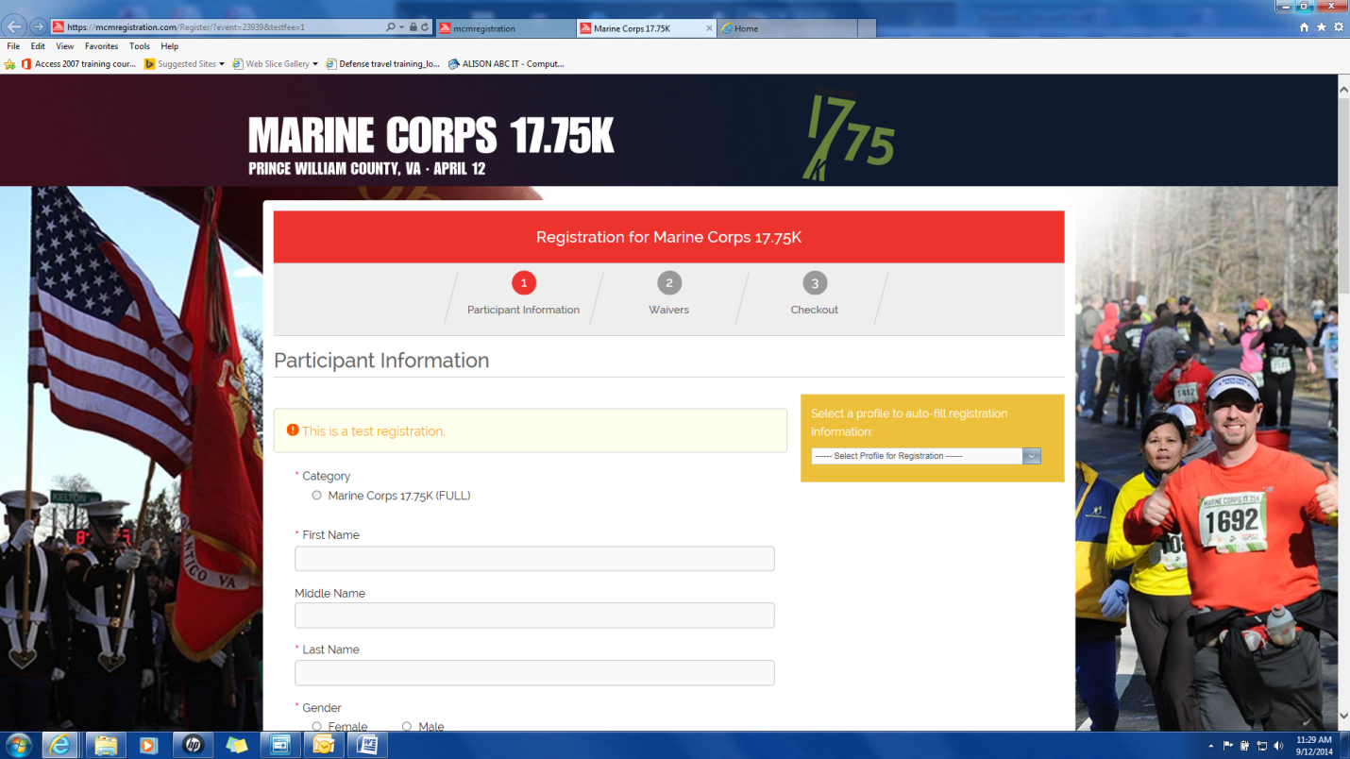
Task: Open the Tools gear icon
Action: click(x=1338, y=27)
